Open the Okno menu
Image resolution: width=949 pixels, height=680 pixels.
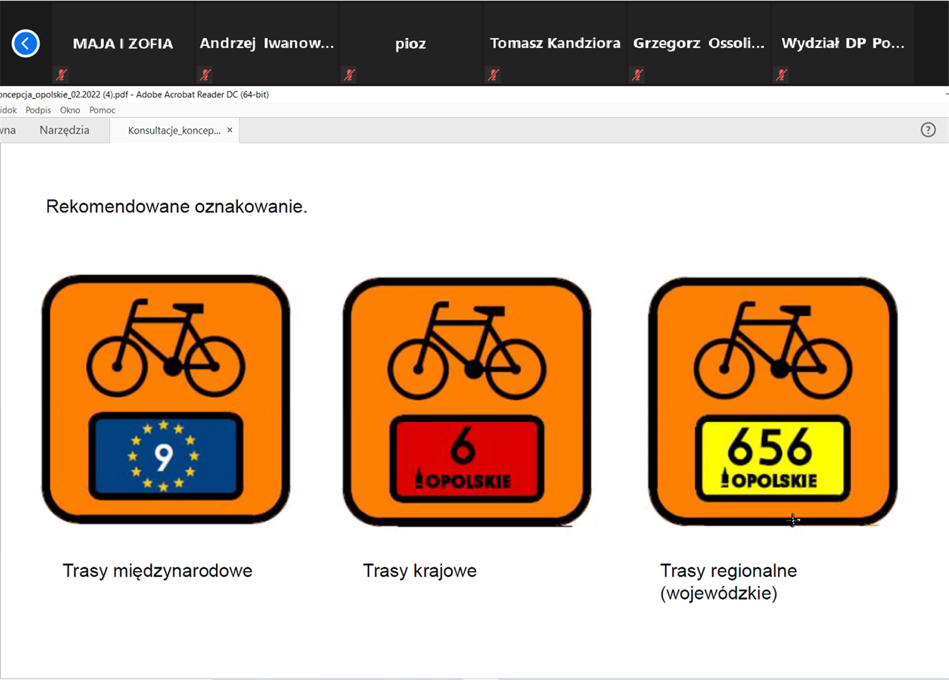pos(70,110)
